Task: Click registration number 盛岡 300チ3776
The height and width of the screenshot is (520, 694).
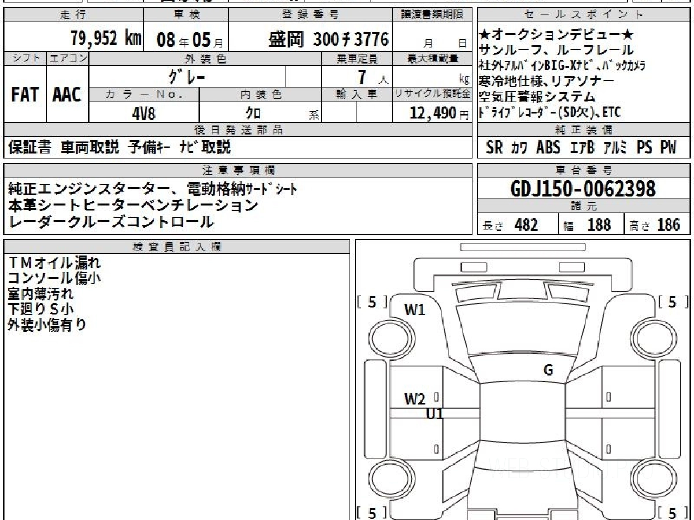Action: [x=328, y=39]
